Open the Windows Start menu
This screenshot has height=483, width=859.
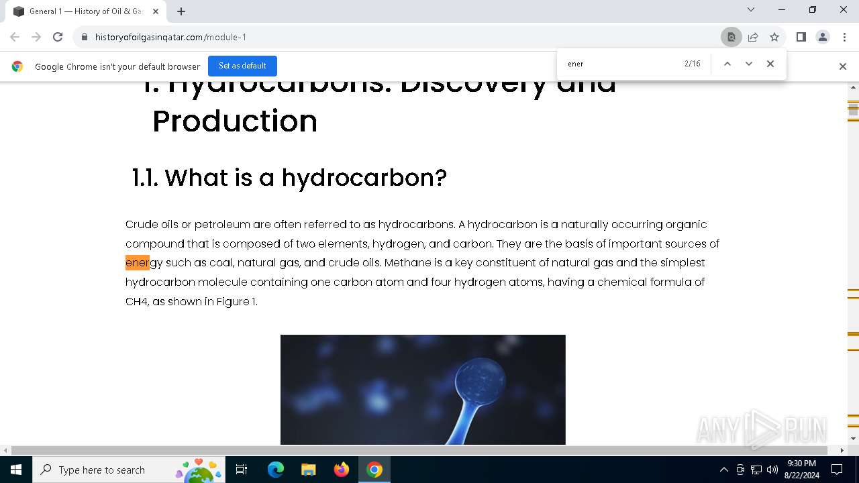click(x=16, y=470)
